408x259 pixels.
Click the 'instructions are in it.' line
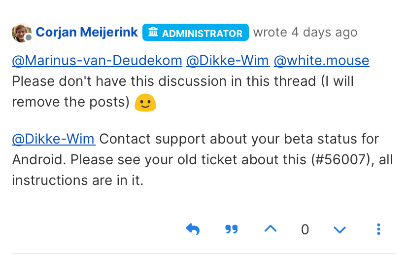coord(77,180)
